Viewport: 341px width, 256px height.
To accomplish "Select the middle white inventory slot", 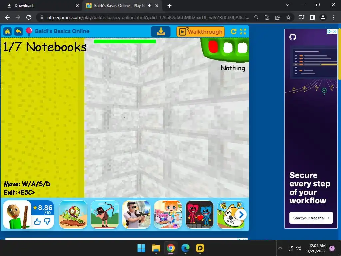I will tap(228, 47).
